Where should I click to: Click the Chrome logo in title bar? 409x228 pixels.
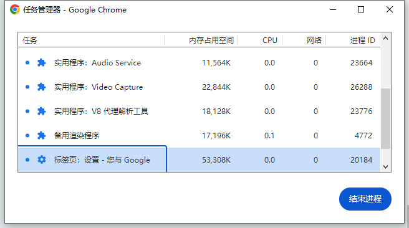[x=15, y=9]
